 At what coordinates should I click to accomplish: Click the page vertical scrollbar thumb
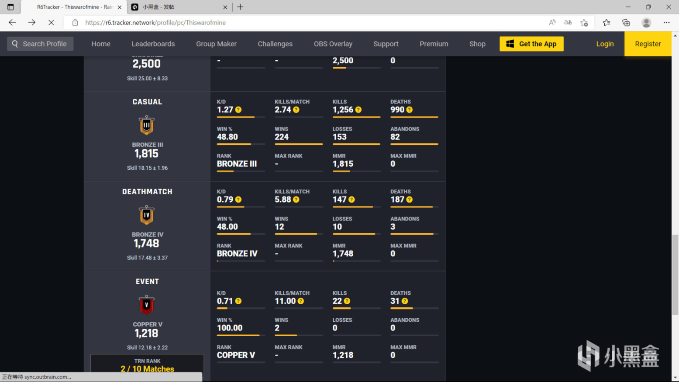click(x=675, y=275)
